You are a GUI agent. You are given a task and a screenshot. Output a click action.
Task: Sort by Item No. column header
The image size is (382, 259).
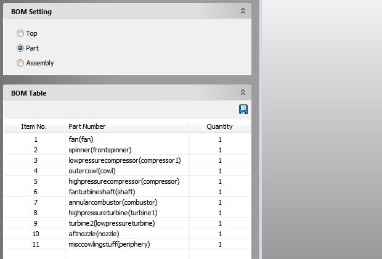tap(34, 126)
